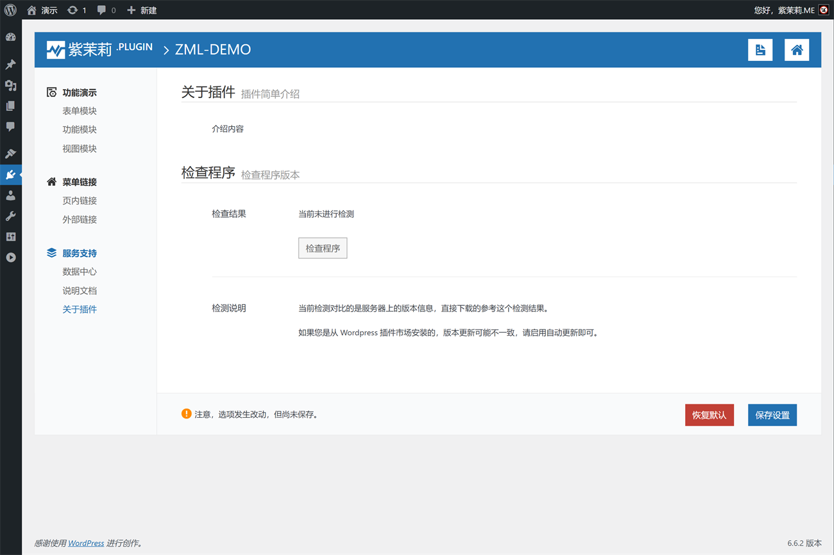The height and width of the screenshot is (555, 834).
Task: Click the 服务支持 layers icon
Action: tap(51, 253)
